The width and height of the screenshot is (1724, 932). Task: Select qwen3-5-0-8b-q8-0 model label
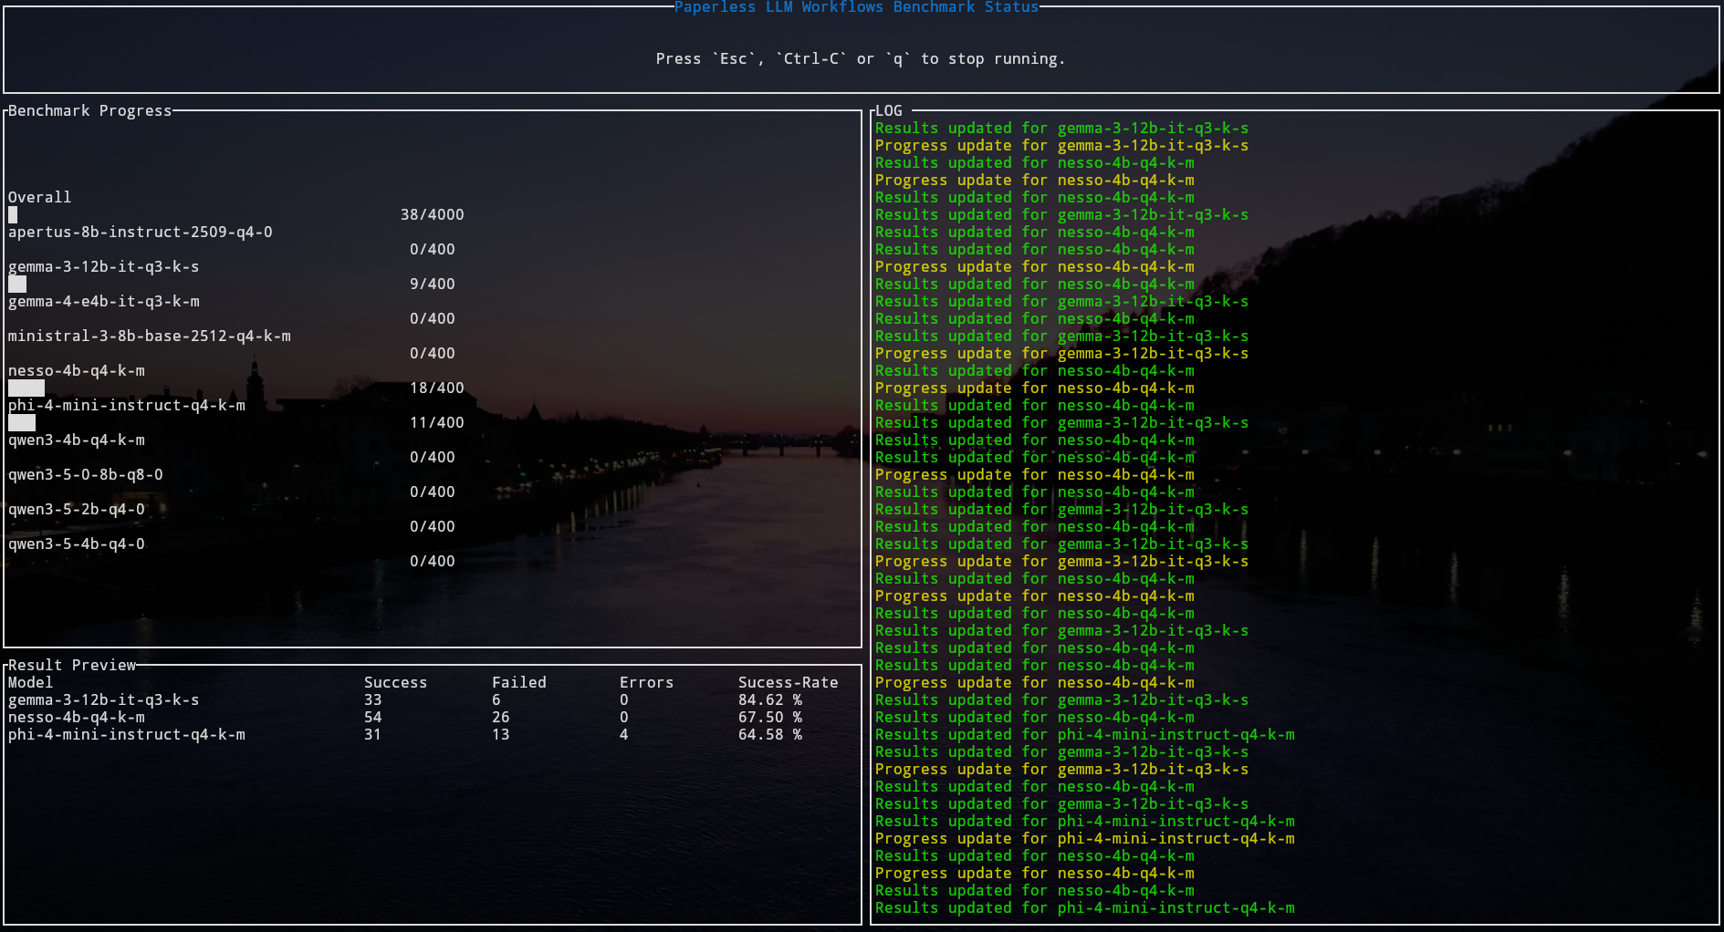pos(85,475)
